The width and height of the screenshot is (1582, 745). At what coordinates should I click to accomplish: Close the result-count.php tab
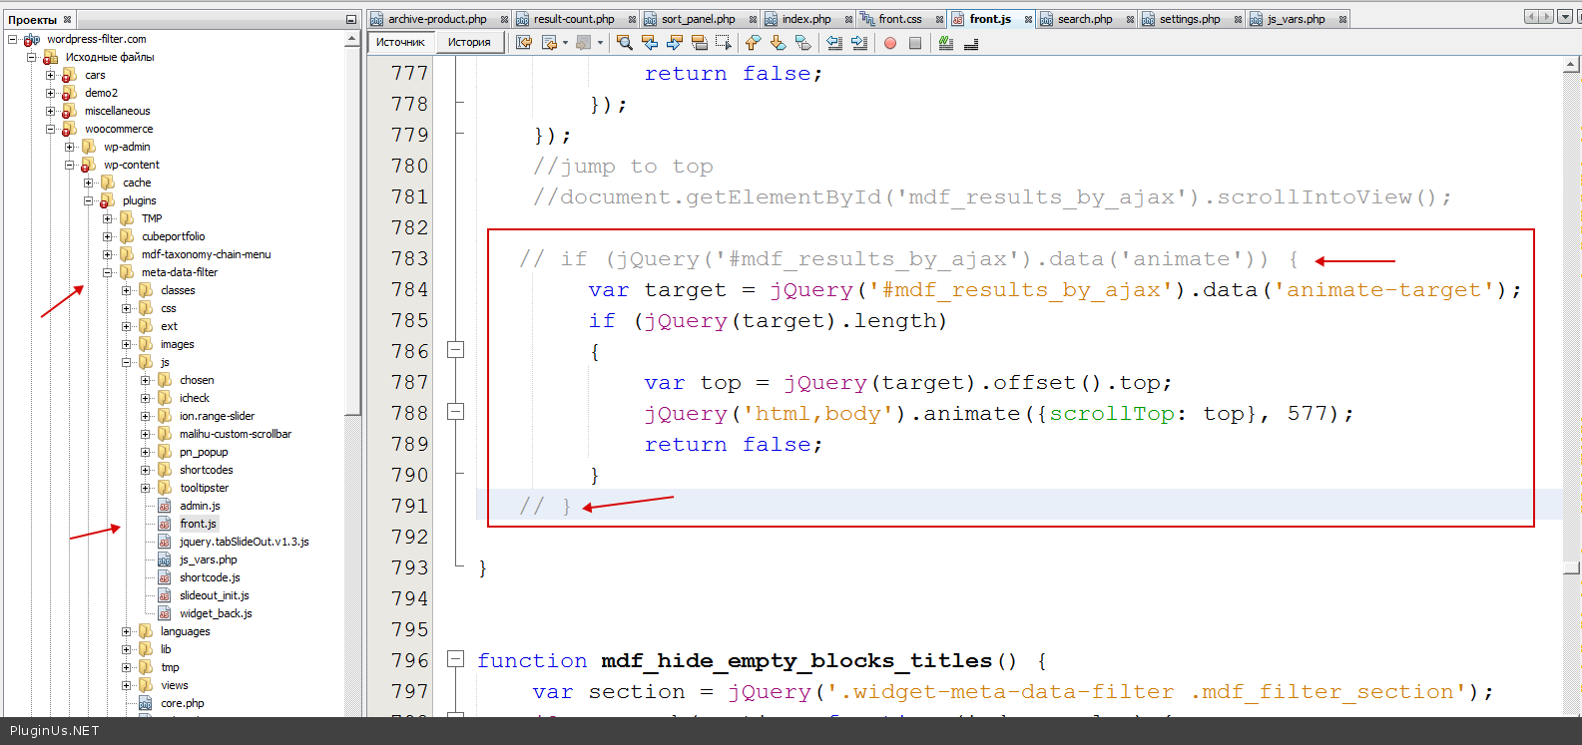click(632, 19)
